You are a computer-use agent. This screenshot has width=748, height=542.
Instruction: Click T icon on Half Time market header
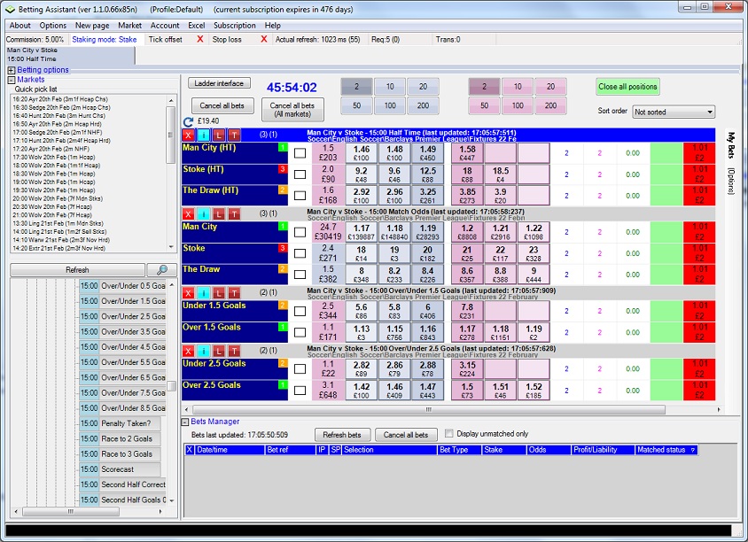point(234,135)
